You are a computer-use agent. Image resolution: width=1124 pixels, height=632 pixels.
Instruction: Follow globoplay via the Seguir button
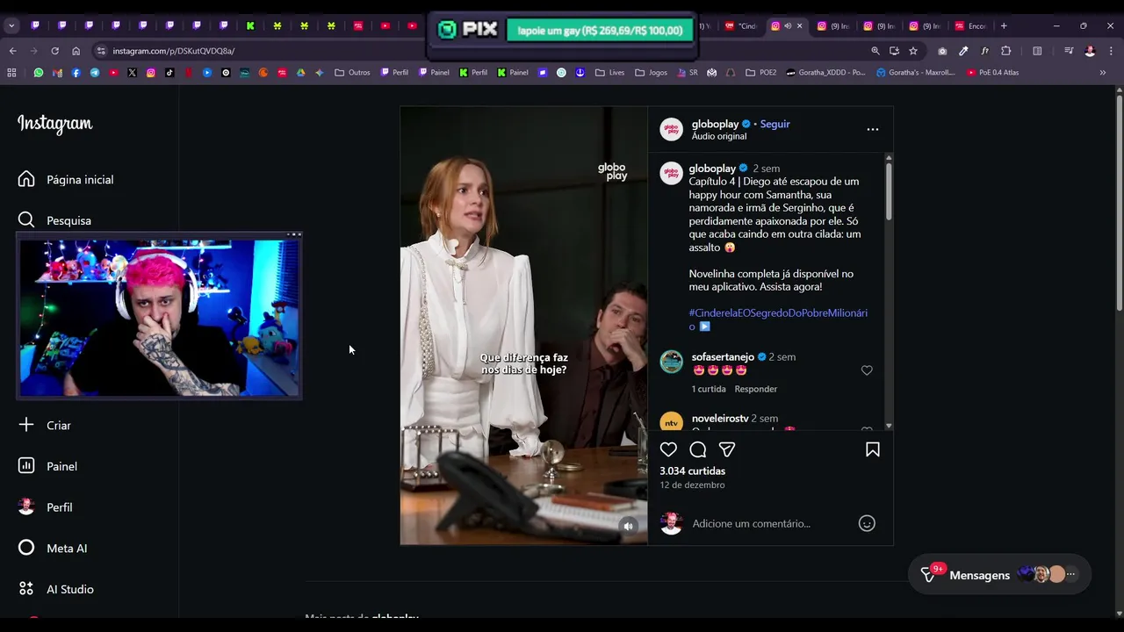click(x=775, y=124)
